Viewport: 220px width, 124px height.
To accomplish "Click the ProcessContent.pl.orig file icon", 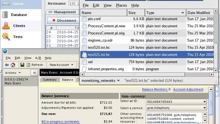I will [x=85, y=33].
